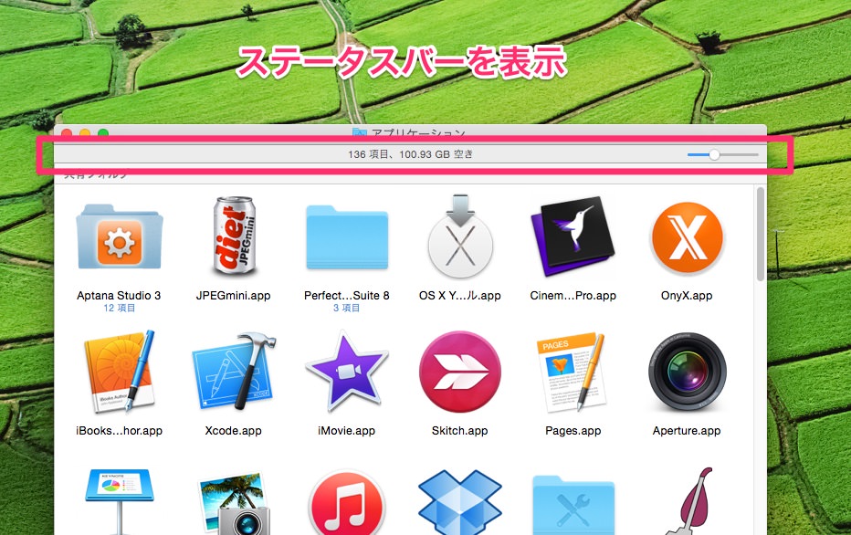Click the "Aperture.app" name label
Image resolution: width=851 pixels, height=535 pixels.
[x=687, y=431]
